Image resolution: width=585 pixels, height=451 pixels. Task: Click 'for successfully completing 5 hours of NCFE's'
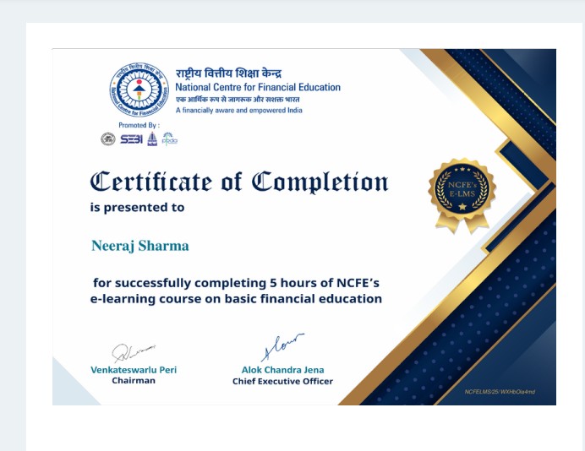[x=236, y=283]
